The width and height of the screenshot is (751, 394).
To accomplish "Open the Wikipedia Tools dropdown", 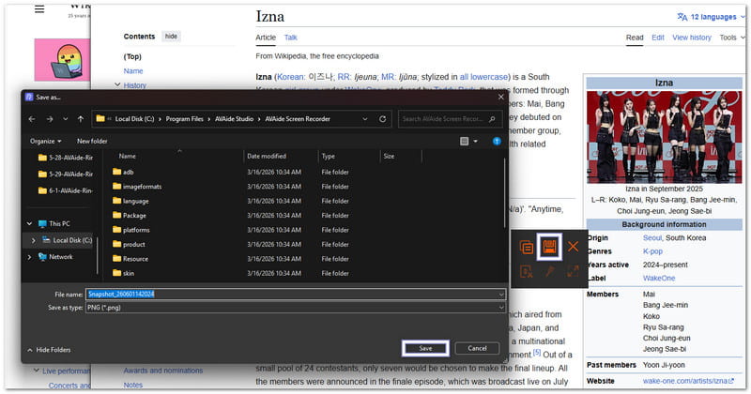I will coord(732,38).
